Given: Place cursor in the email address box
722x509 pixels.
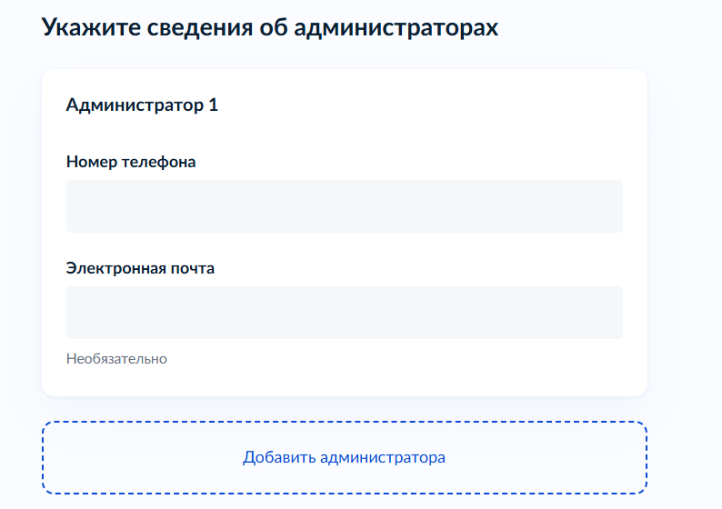Looking at the screenshot, I should (344, 313).
